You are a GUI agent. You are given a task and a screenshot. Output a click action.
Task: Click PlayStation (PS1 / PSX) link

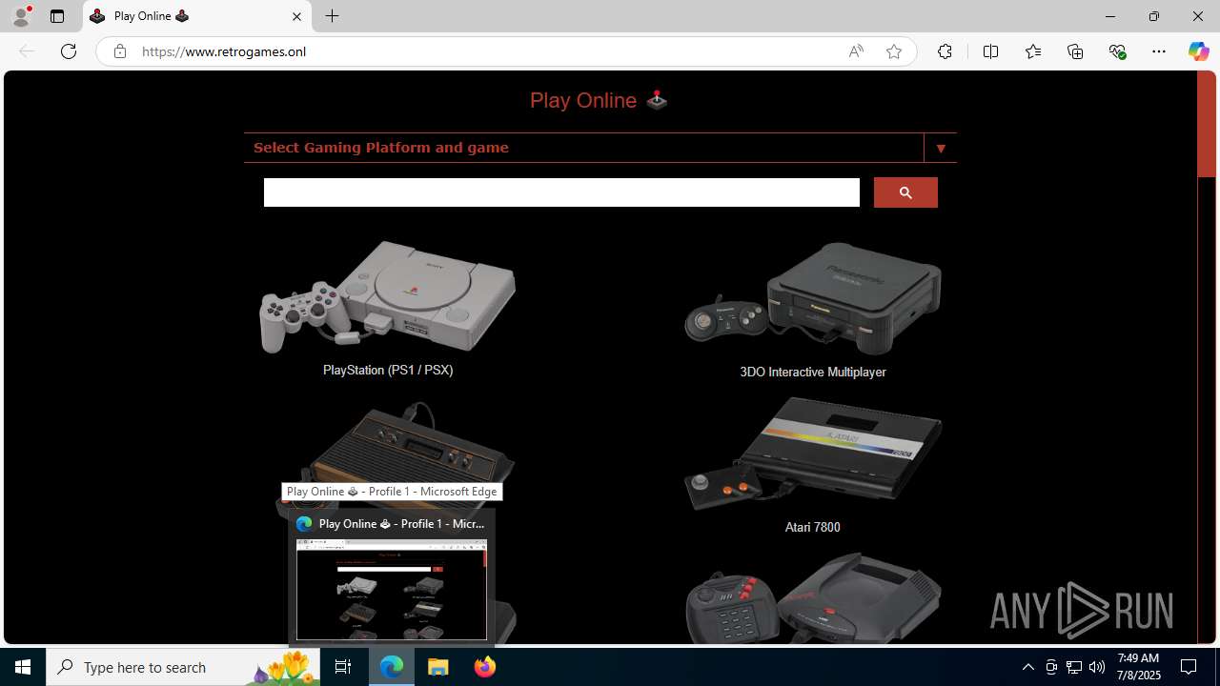[388, 370]
